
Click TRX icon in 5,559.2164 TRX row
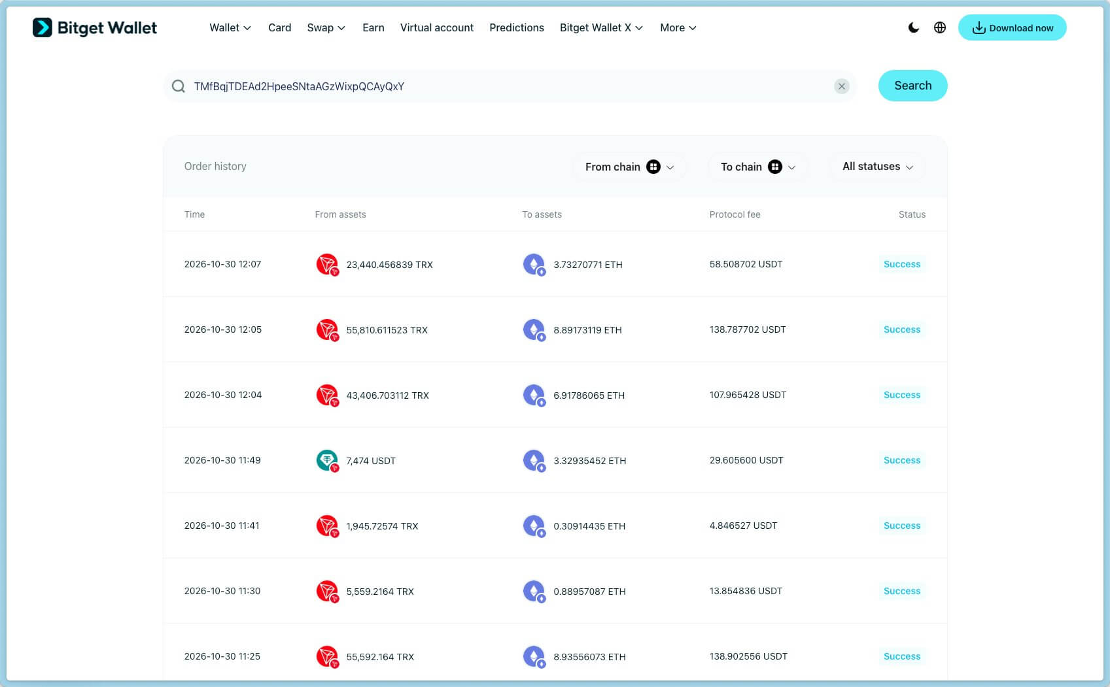[x=327, y=591]
